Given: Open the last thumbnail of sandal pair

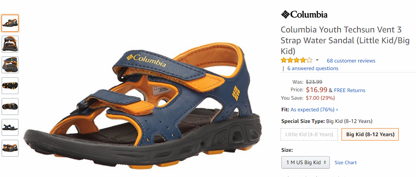Looking at the screenshot, I should (10, 148).
